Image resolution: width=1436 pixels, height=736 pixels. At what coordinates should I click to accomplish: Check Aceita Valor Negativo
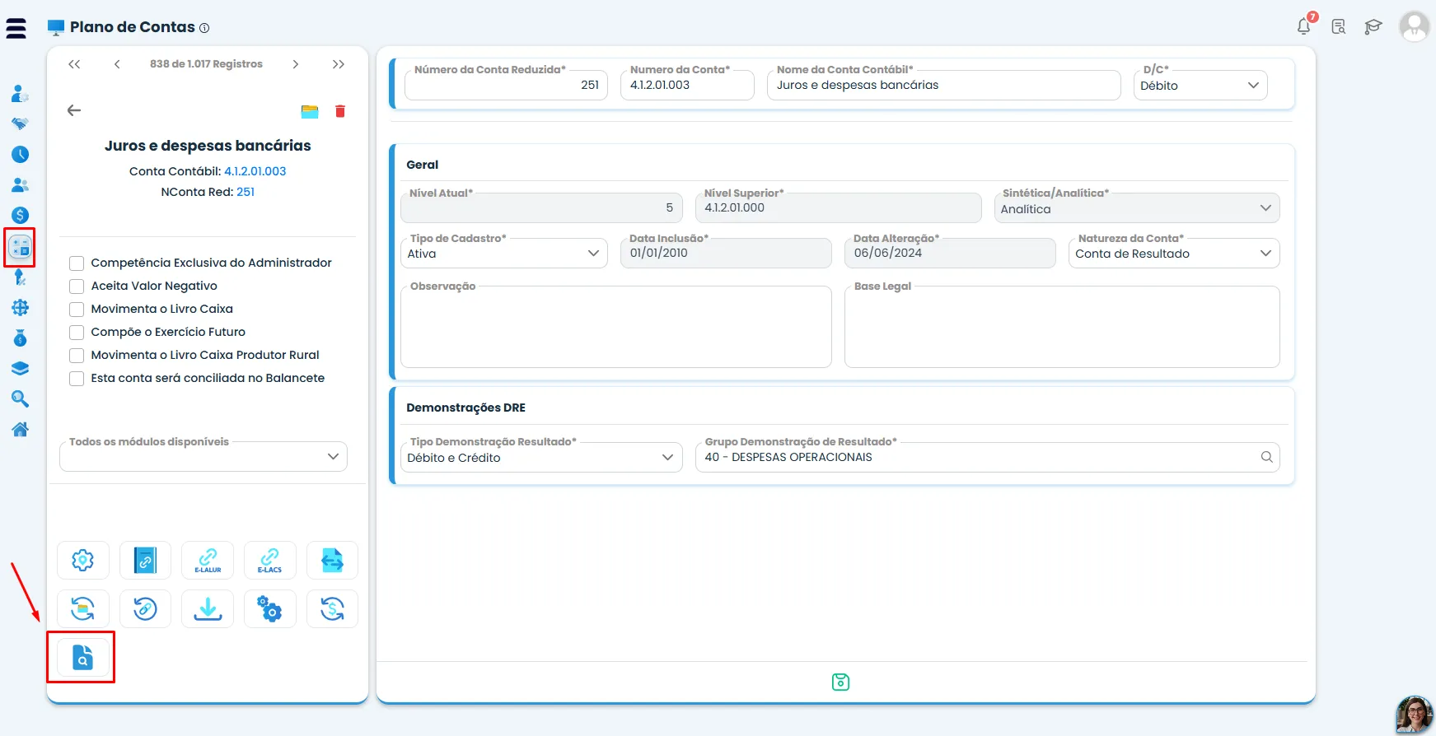point(77,286)
